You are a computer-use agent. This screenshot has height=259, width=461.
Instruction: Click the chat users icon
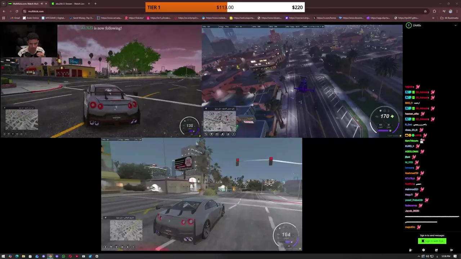tap(411, 250)
